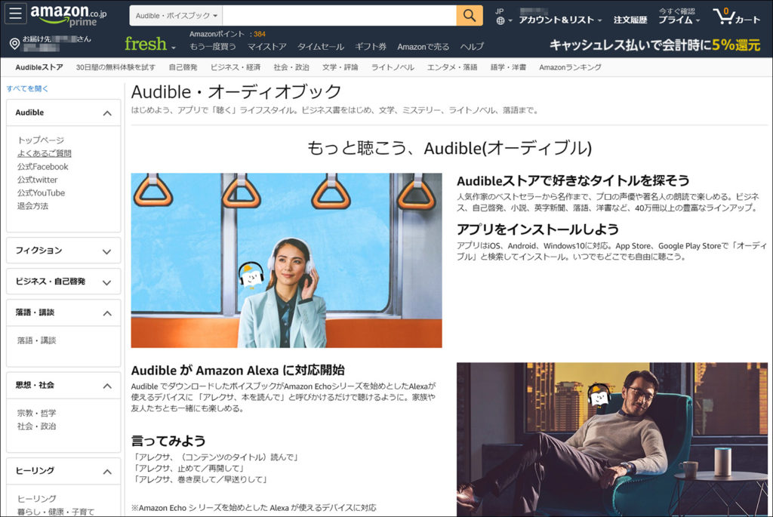Select the 文学・評論 category tab
Viewport: 773px width, 517px height.
tap(340, 67)
